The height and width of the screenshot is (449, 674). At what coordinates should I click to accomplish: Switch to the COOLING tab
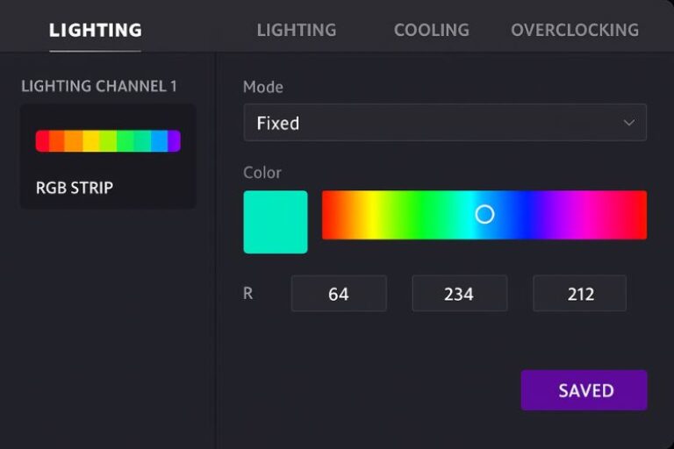click(x=431, y=30)
